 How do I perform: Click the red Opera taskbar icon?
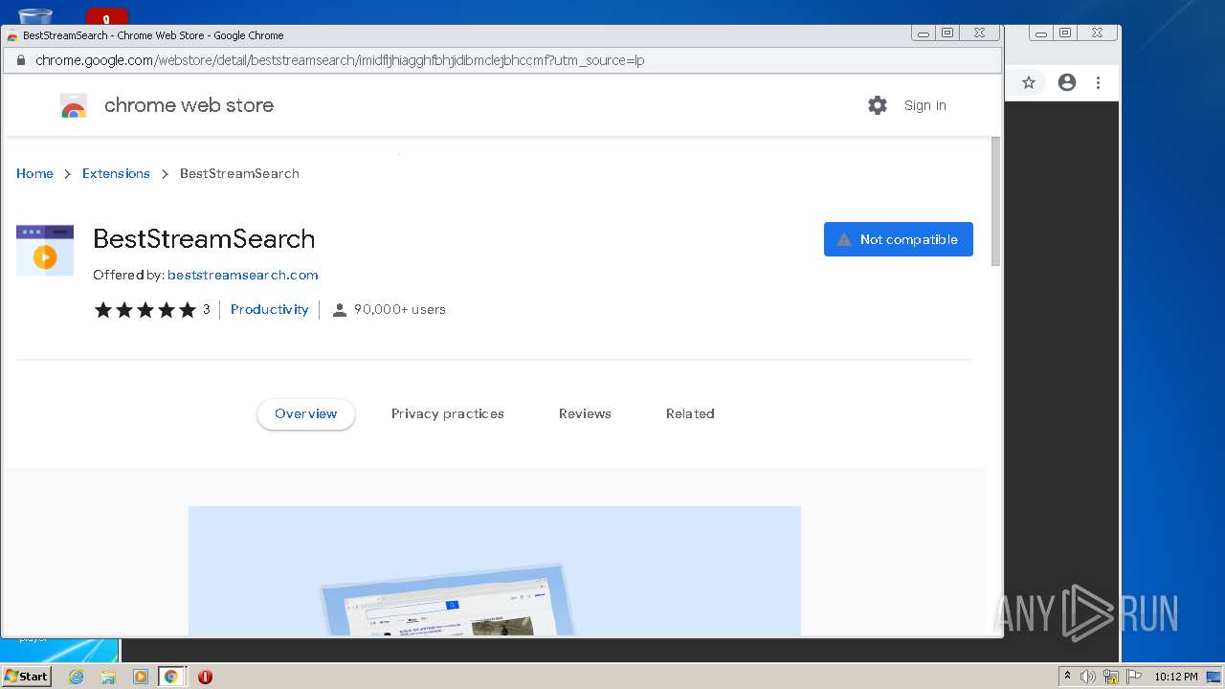[205, 677]
